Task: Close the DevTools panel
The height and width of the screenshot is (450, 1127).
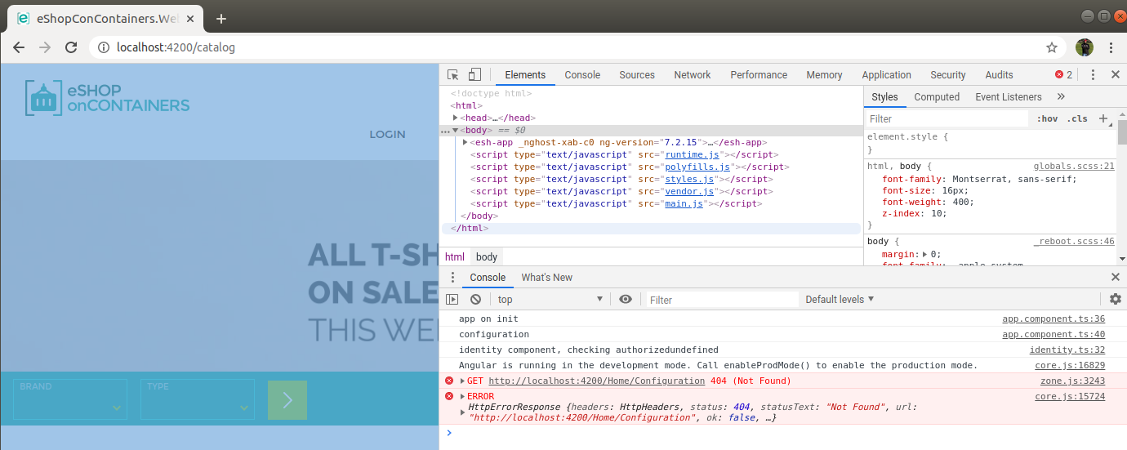Action: click(x=1115, y=74)
